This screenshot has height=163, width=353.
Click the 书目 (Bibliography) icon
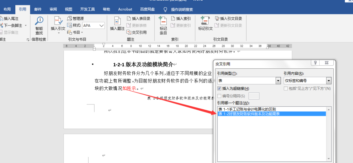(69, 32)
